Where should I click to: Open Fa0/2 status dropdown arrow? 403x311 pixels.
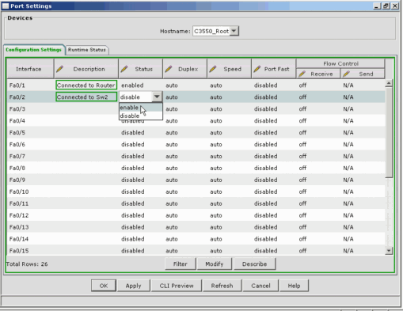157,97
